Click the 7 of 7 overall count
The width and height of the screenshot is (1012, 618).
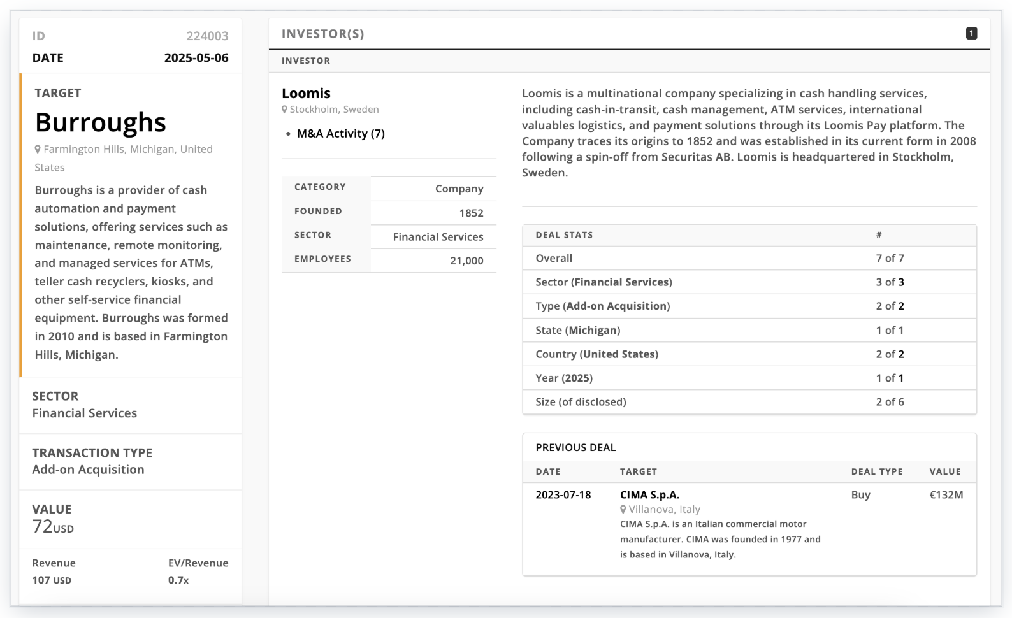tap(890, 258)
